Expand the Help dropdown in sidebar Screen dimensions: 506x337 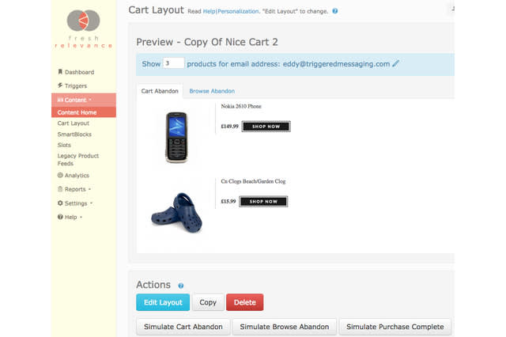click(x=74, y=217)
